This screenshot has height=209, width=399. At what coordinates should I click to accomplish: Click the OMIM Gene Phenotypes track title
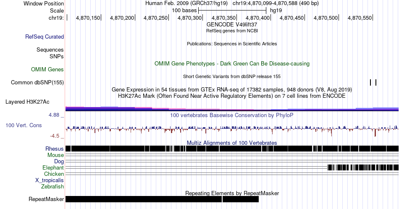(x=232, y=63)
